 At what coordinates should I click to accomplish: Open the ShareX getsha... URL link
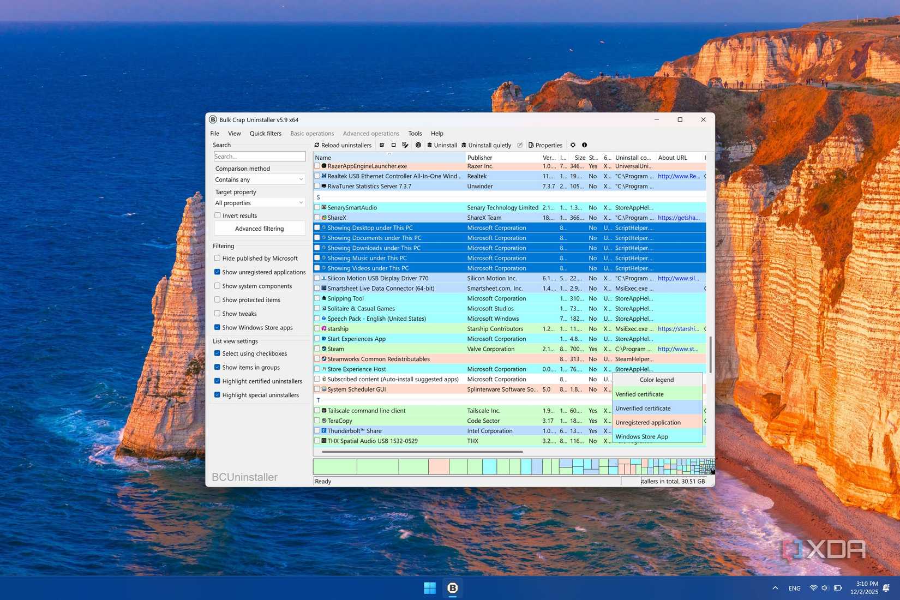tap(679, 217)
